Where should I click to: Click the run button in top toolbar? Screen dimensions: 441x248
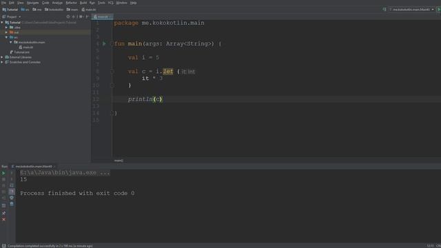tap(438, 10)
